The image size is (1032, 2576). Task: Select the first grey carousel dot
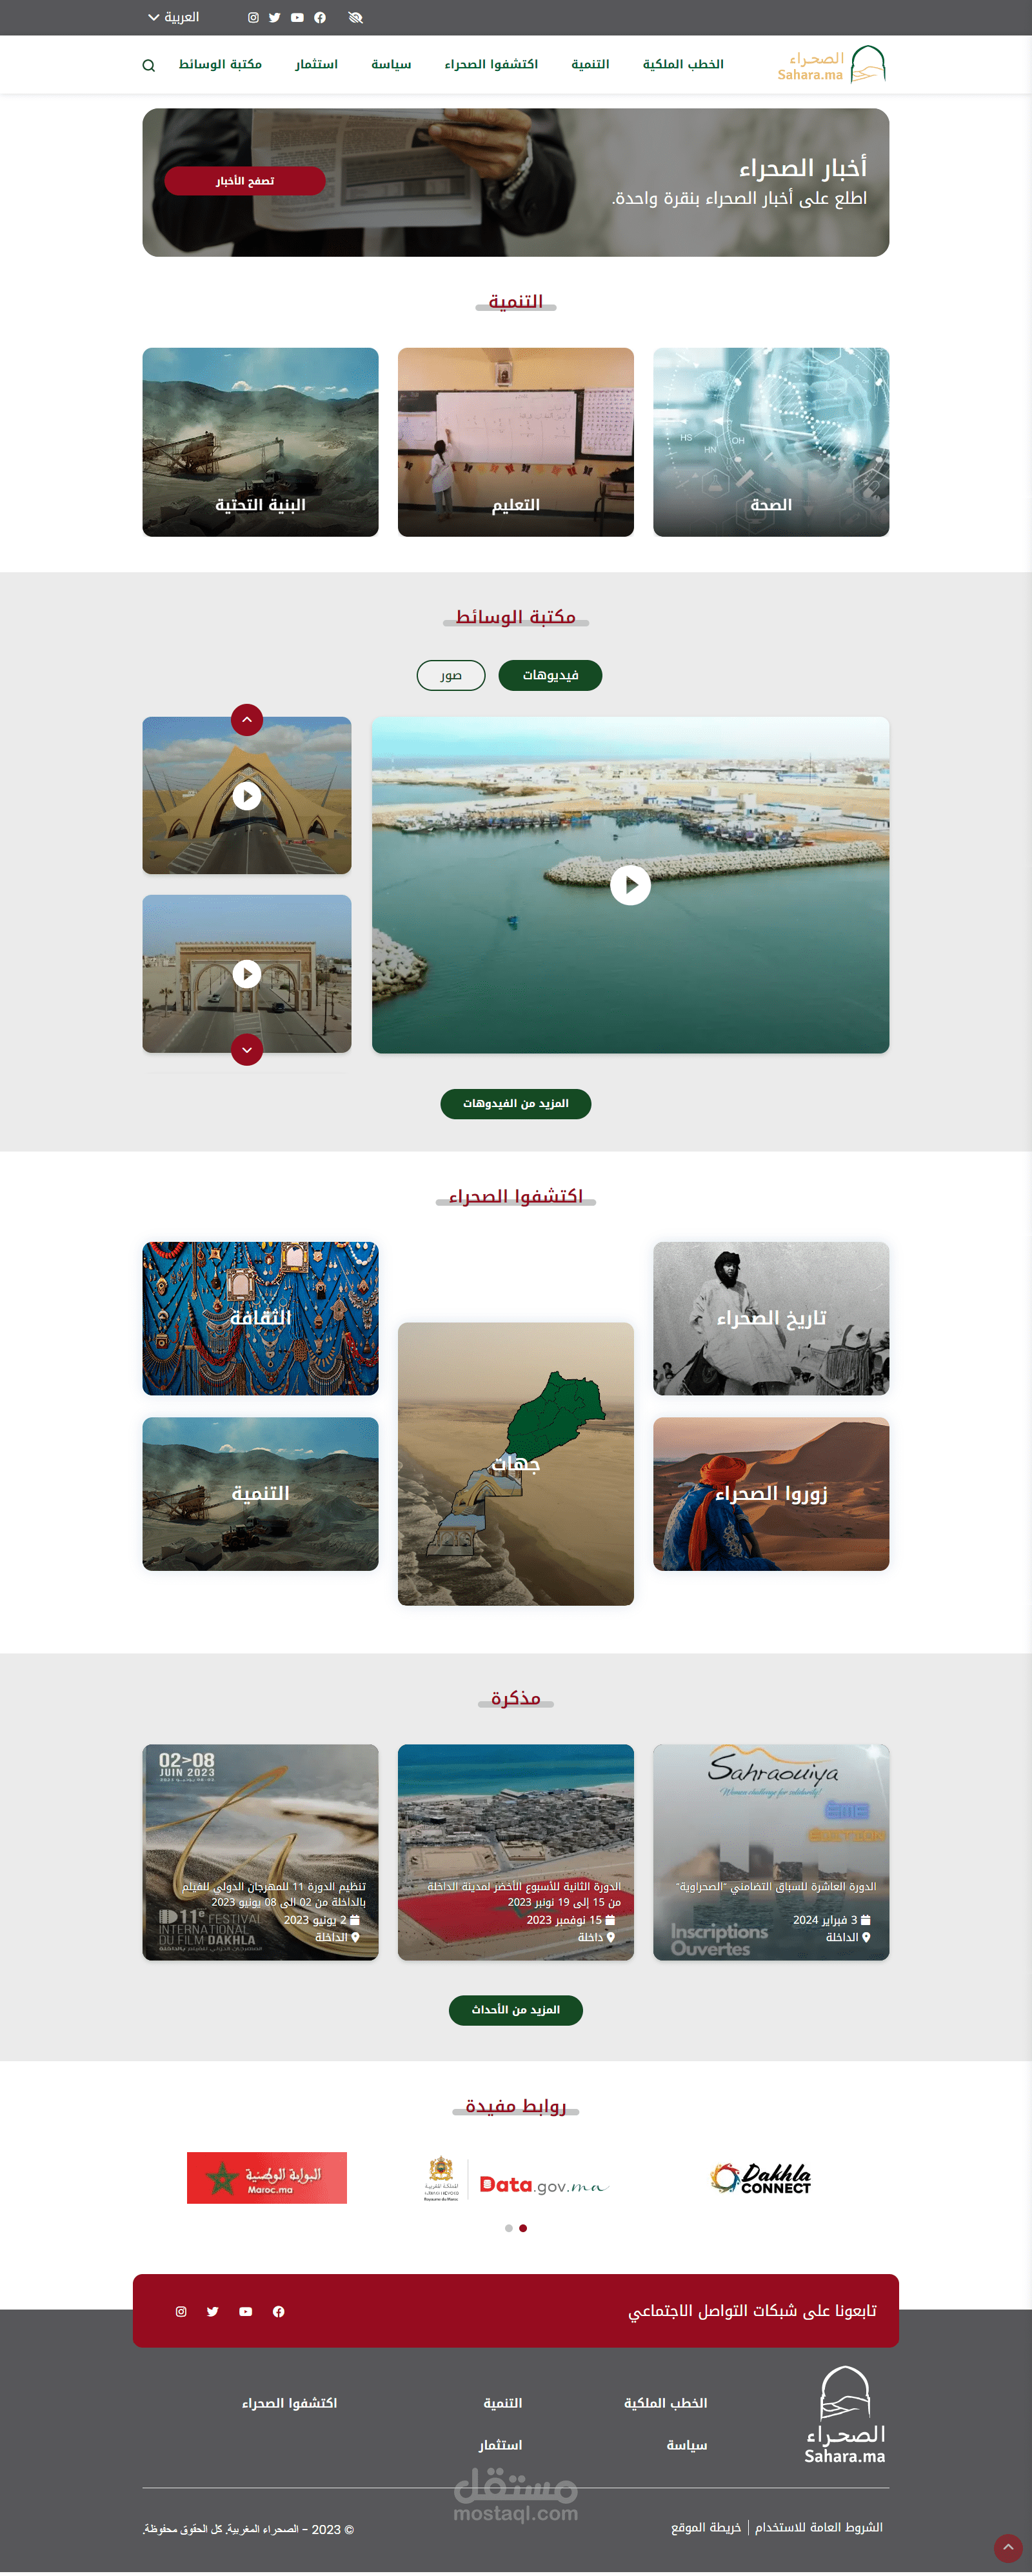(x=509, y=2227)
